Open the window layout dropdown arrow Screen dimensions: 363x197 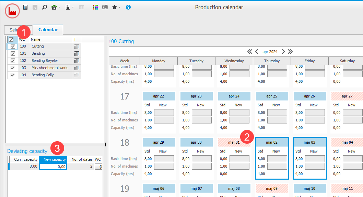coord(73,8)
